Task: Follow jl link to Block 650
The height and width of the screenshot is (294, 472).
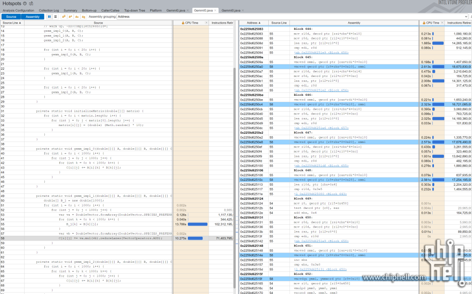Action: (320, 269)
